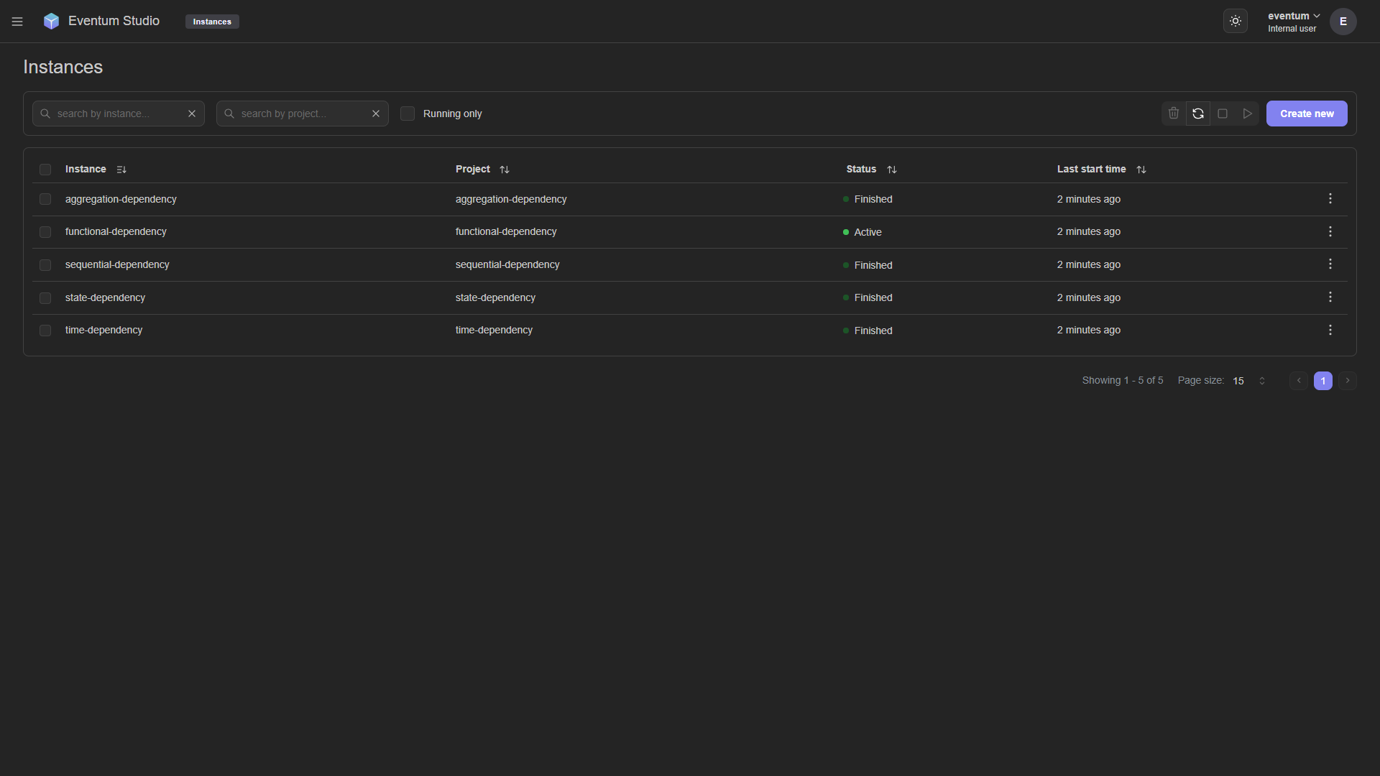
Task: Sort by the Status column
Action: [x=891, y=170]
